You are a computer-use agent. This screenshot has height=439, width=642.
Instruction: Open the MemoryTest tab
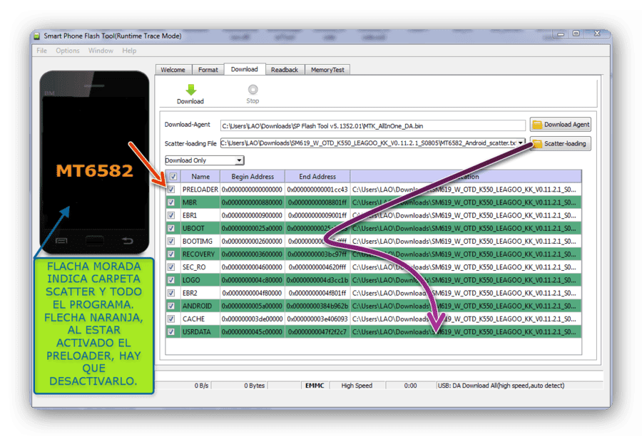pos(327,70)
